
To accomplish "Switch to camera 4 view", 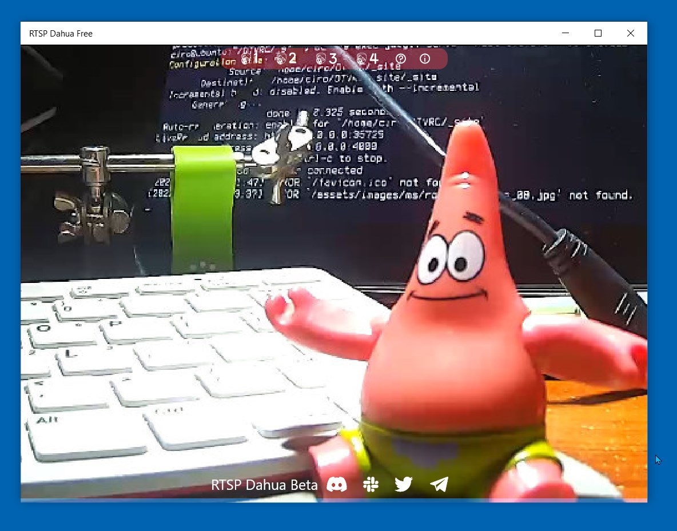I will tap(368, 58).
